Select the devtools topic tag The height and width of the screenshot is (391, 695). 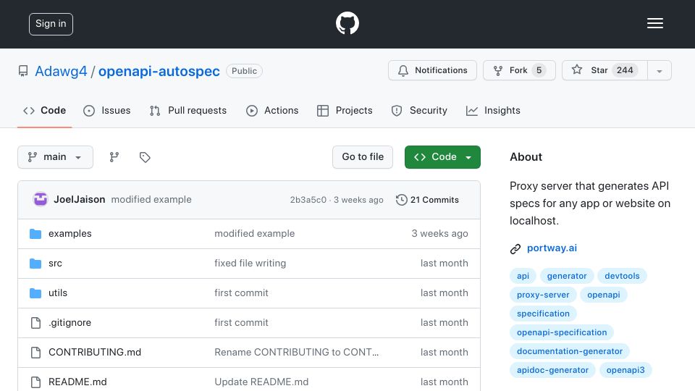click(x=623, y=276)
